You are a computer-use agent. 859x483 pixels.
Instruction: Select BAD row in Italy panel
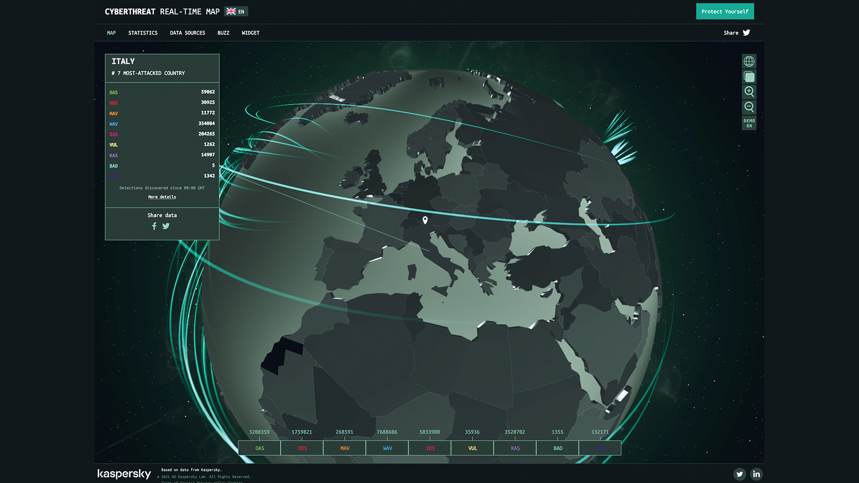point(162,165)
